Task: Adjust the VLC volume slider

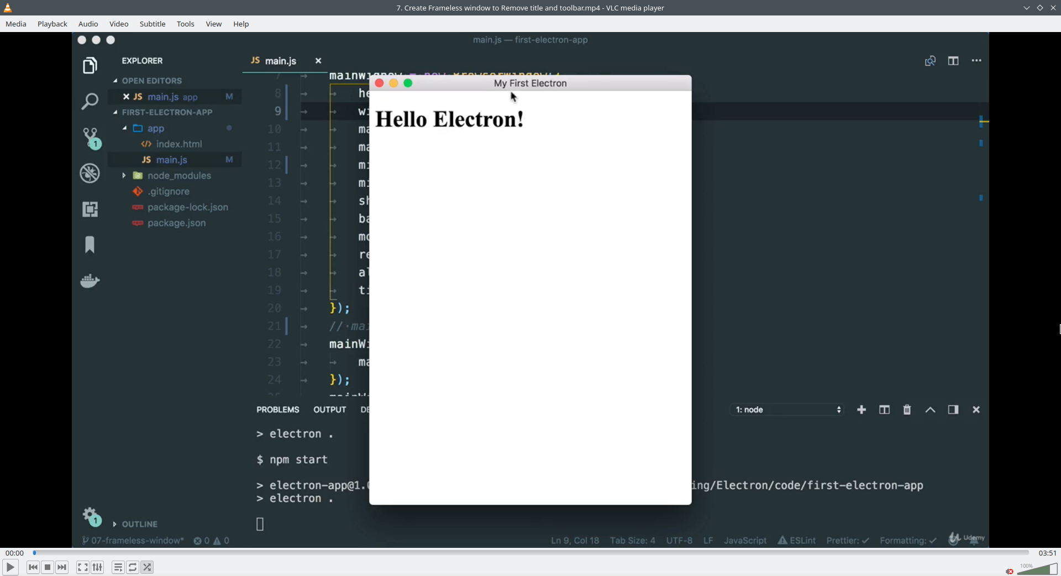Action: pos(1037,569)
